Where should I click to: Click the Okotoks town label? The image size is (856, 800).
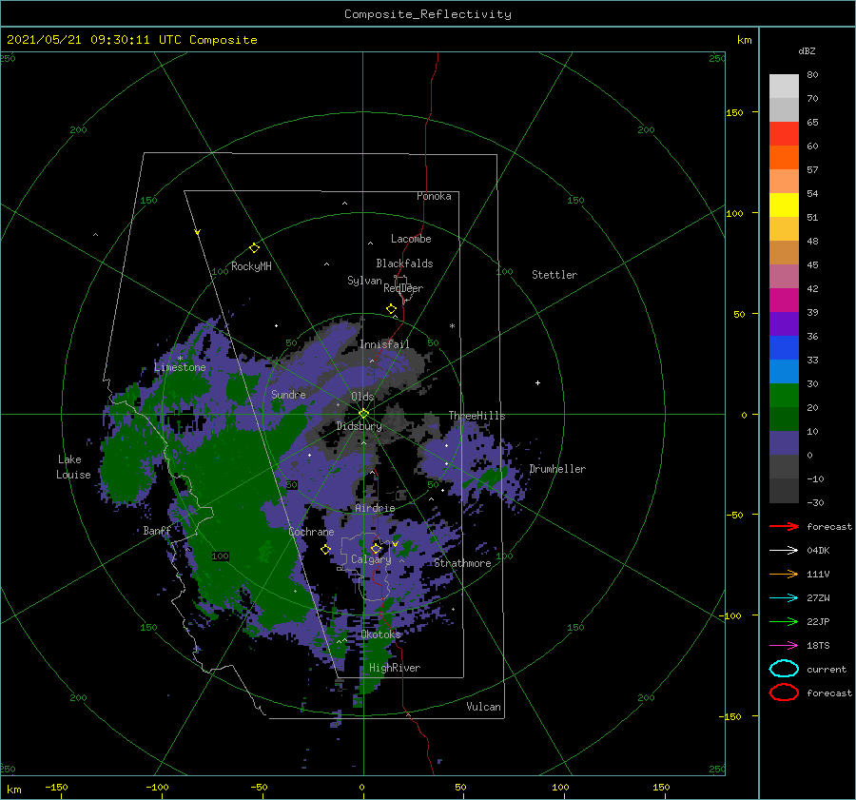point(381,634)
